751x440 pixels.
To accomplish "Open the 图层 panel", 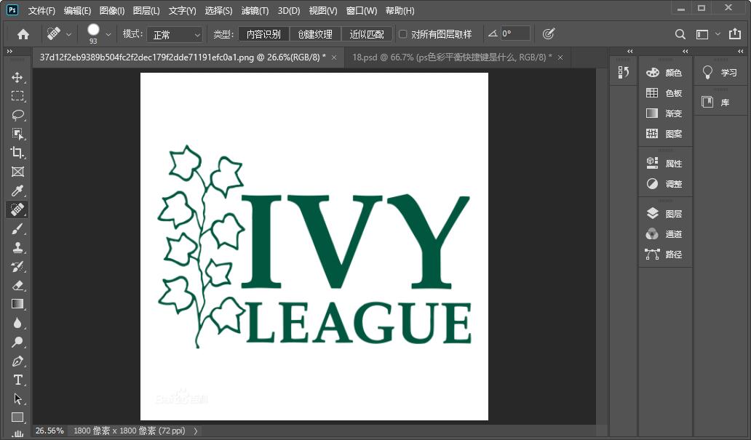I will tap(665, 214).
